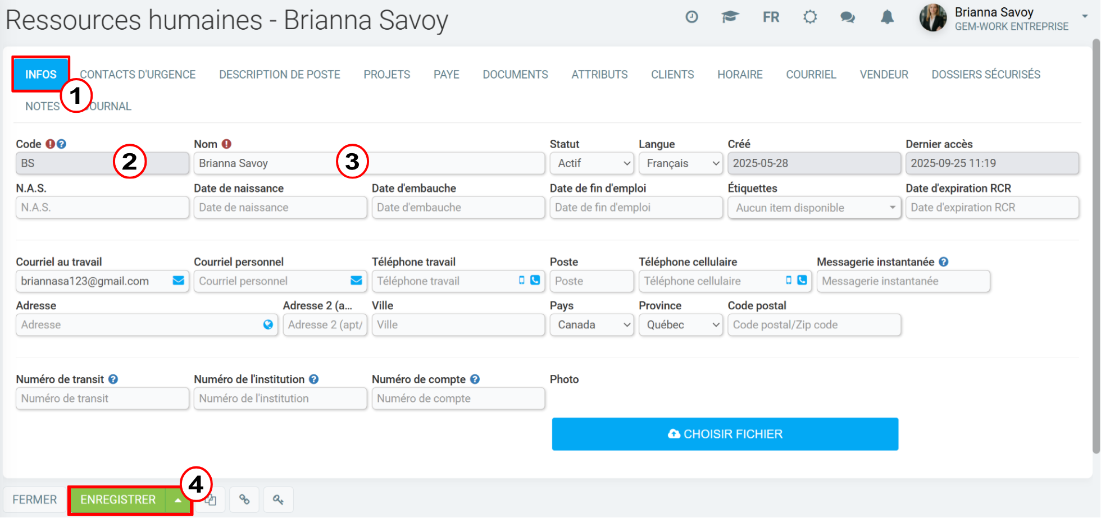
Task: Open the ATTRIBUTS tab
Action: coord(600,75)
